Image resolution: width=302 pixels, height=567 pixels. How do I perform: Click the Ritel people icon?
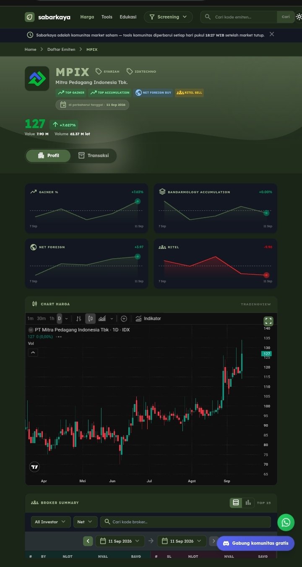162,247
